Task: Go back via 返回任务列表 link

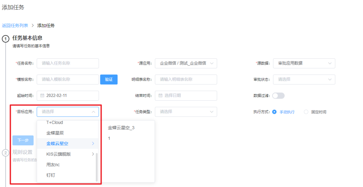Action: click(x=15, y=26)
